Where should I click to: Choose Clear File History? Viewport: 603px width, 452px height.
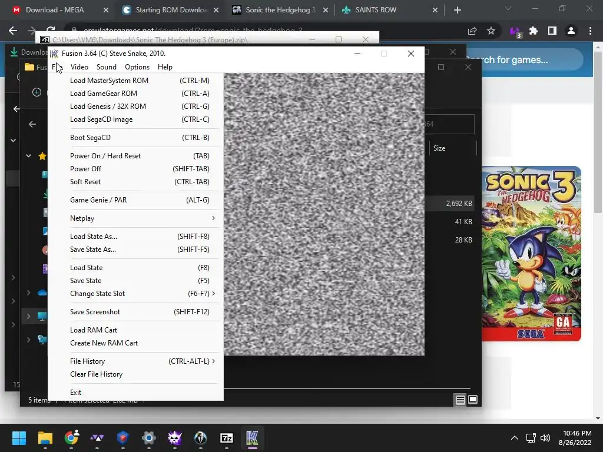136,374
